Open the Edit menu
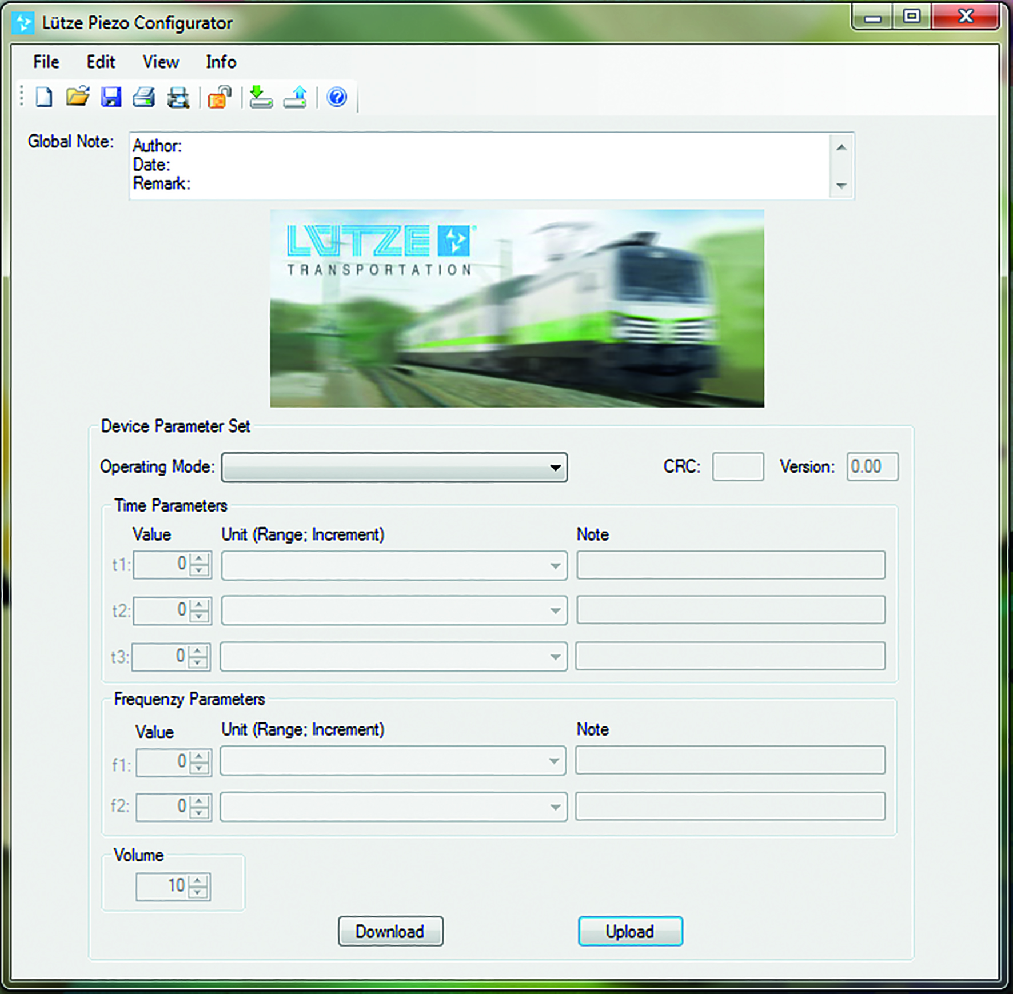This screenshot has width=1013, height=994. (x=101, y=62)
